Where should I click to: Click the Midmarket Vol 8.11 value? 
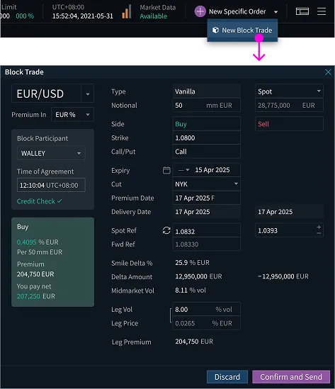pos(191,291)
